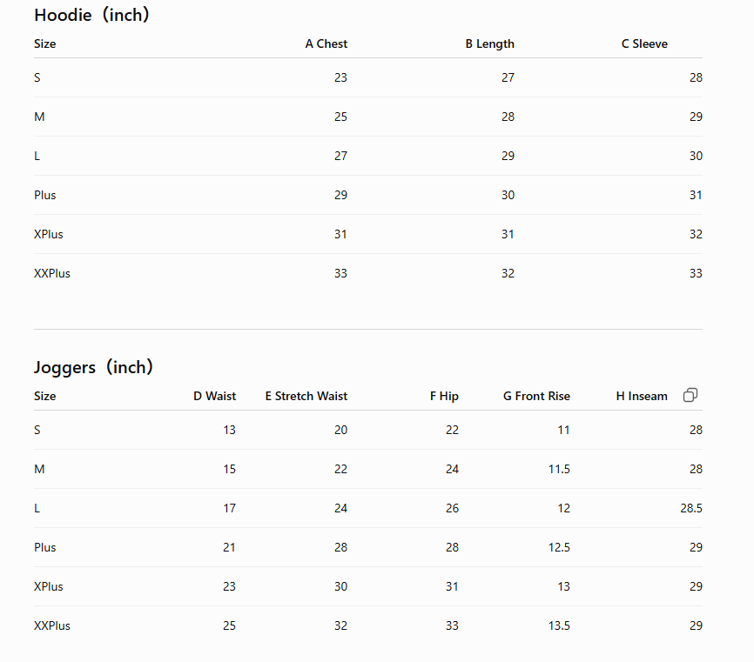The image size is (754, 662).
Task: Click the E Stretch Waist column header
Action: (306, 396)
